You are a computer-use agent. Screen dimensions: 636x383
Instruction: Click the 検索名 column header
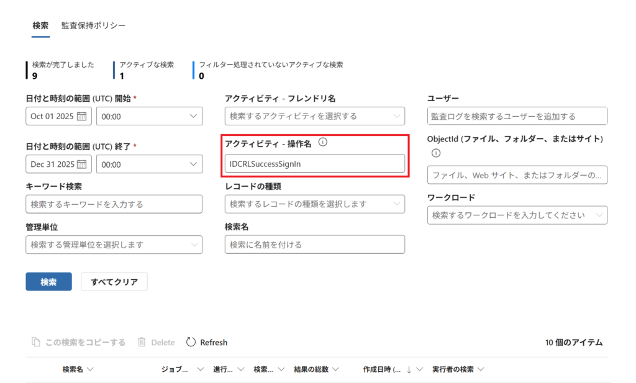[73, 369]
